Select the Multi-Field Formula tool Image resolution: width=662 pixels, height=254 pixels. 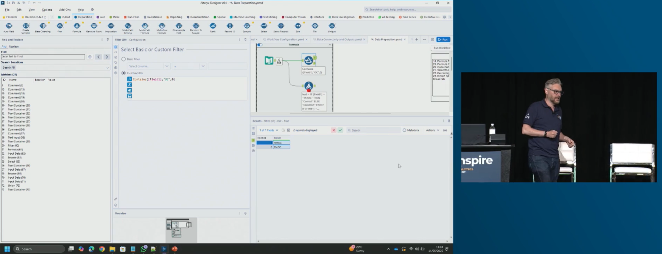pyautogui.click(x=145, y=26)
